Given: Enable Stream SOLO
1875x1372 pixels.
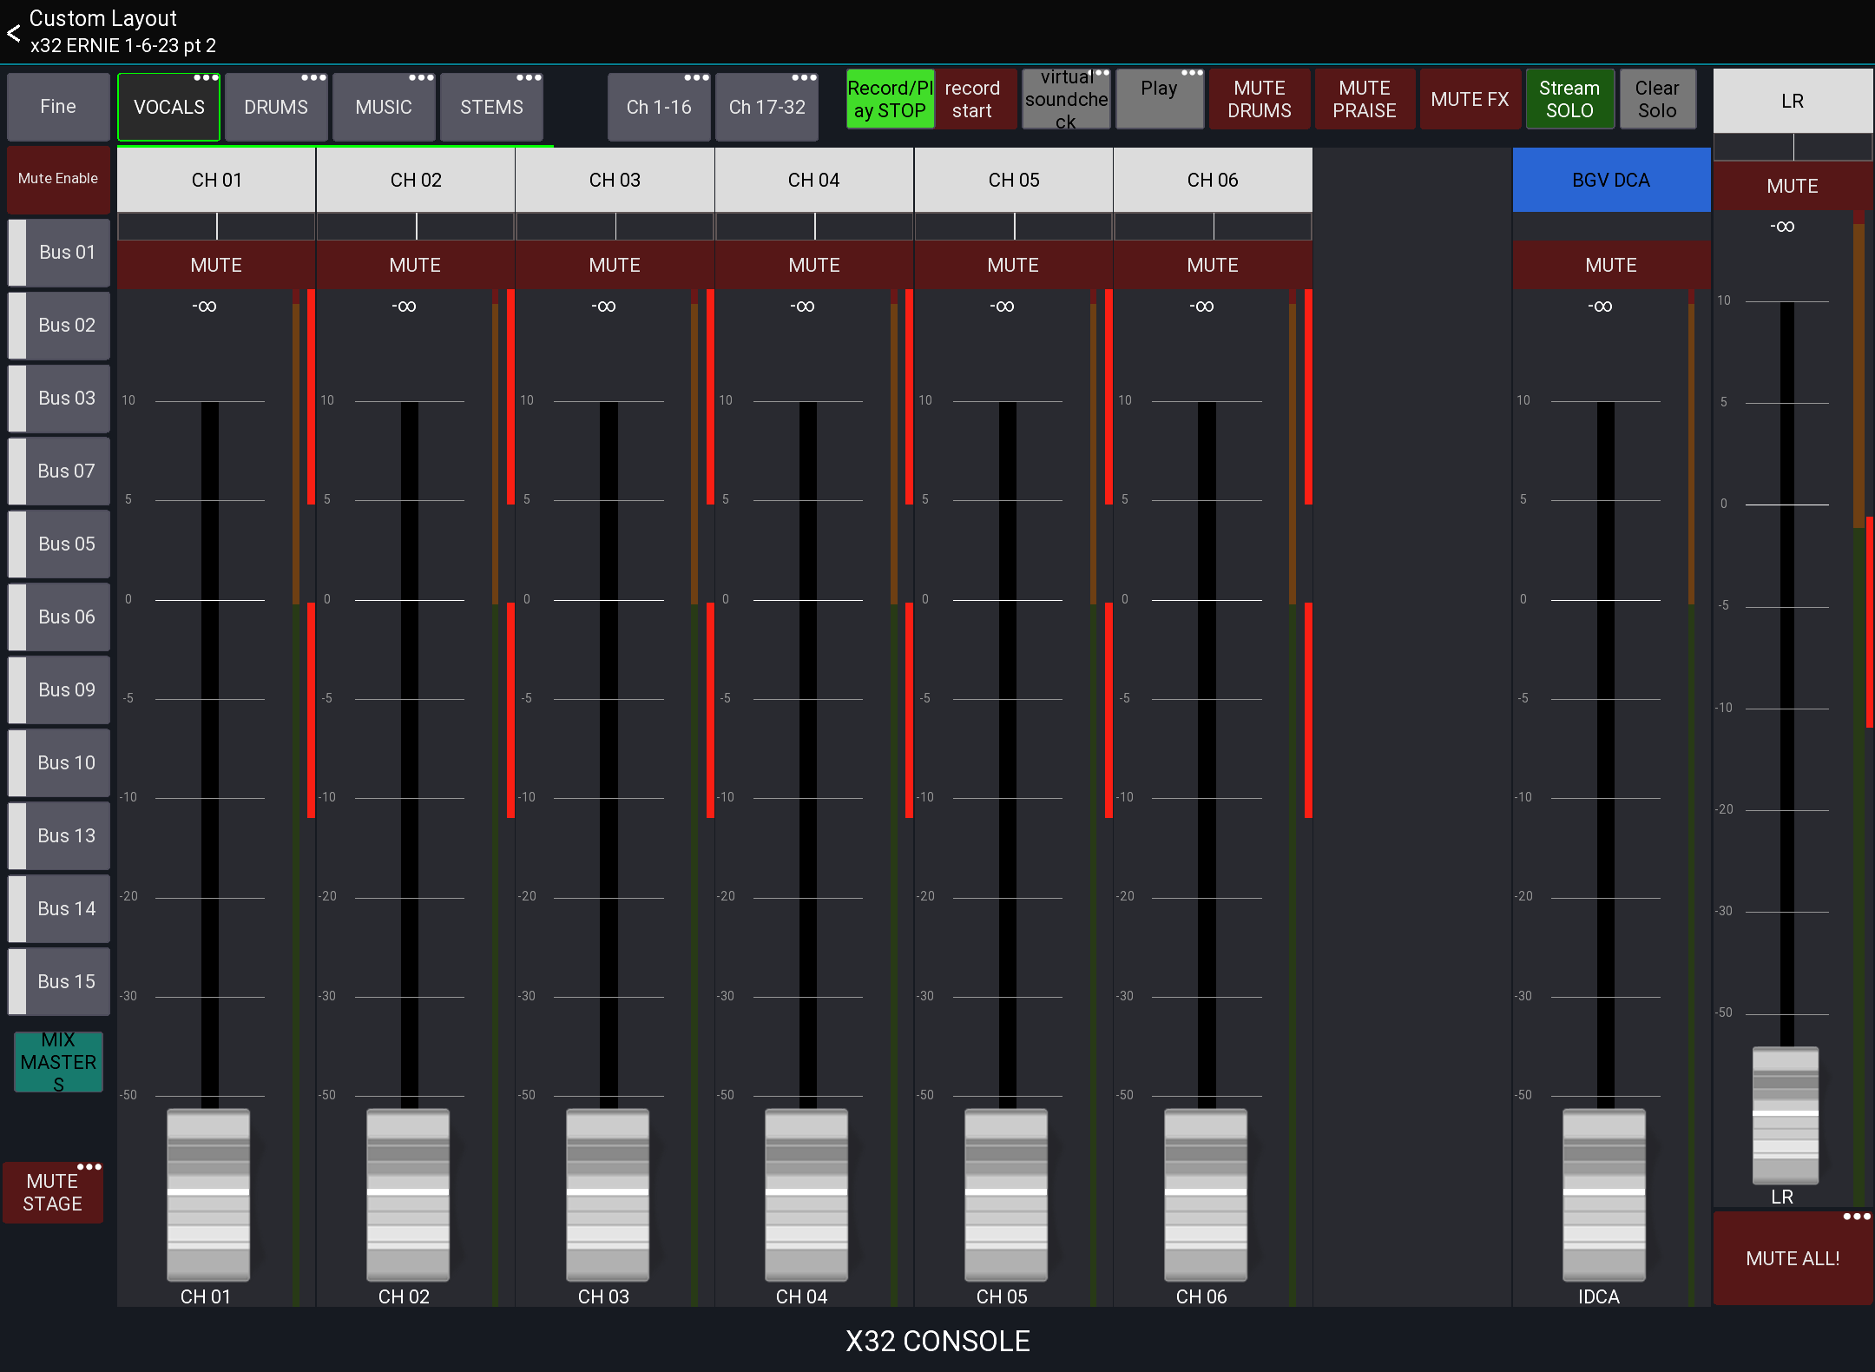Looking at the screenshot, I should (1569, 99).
